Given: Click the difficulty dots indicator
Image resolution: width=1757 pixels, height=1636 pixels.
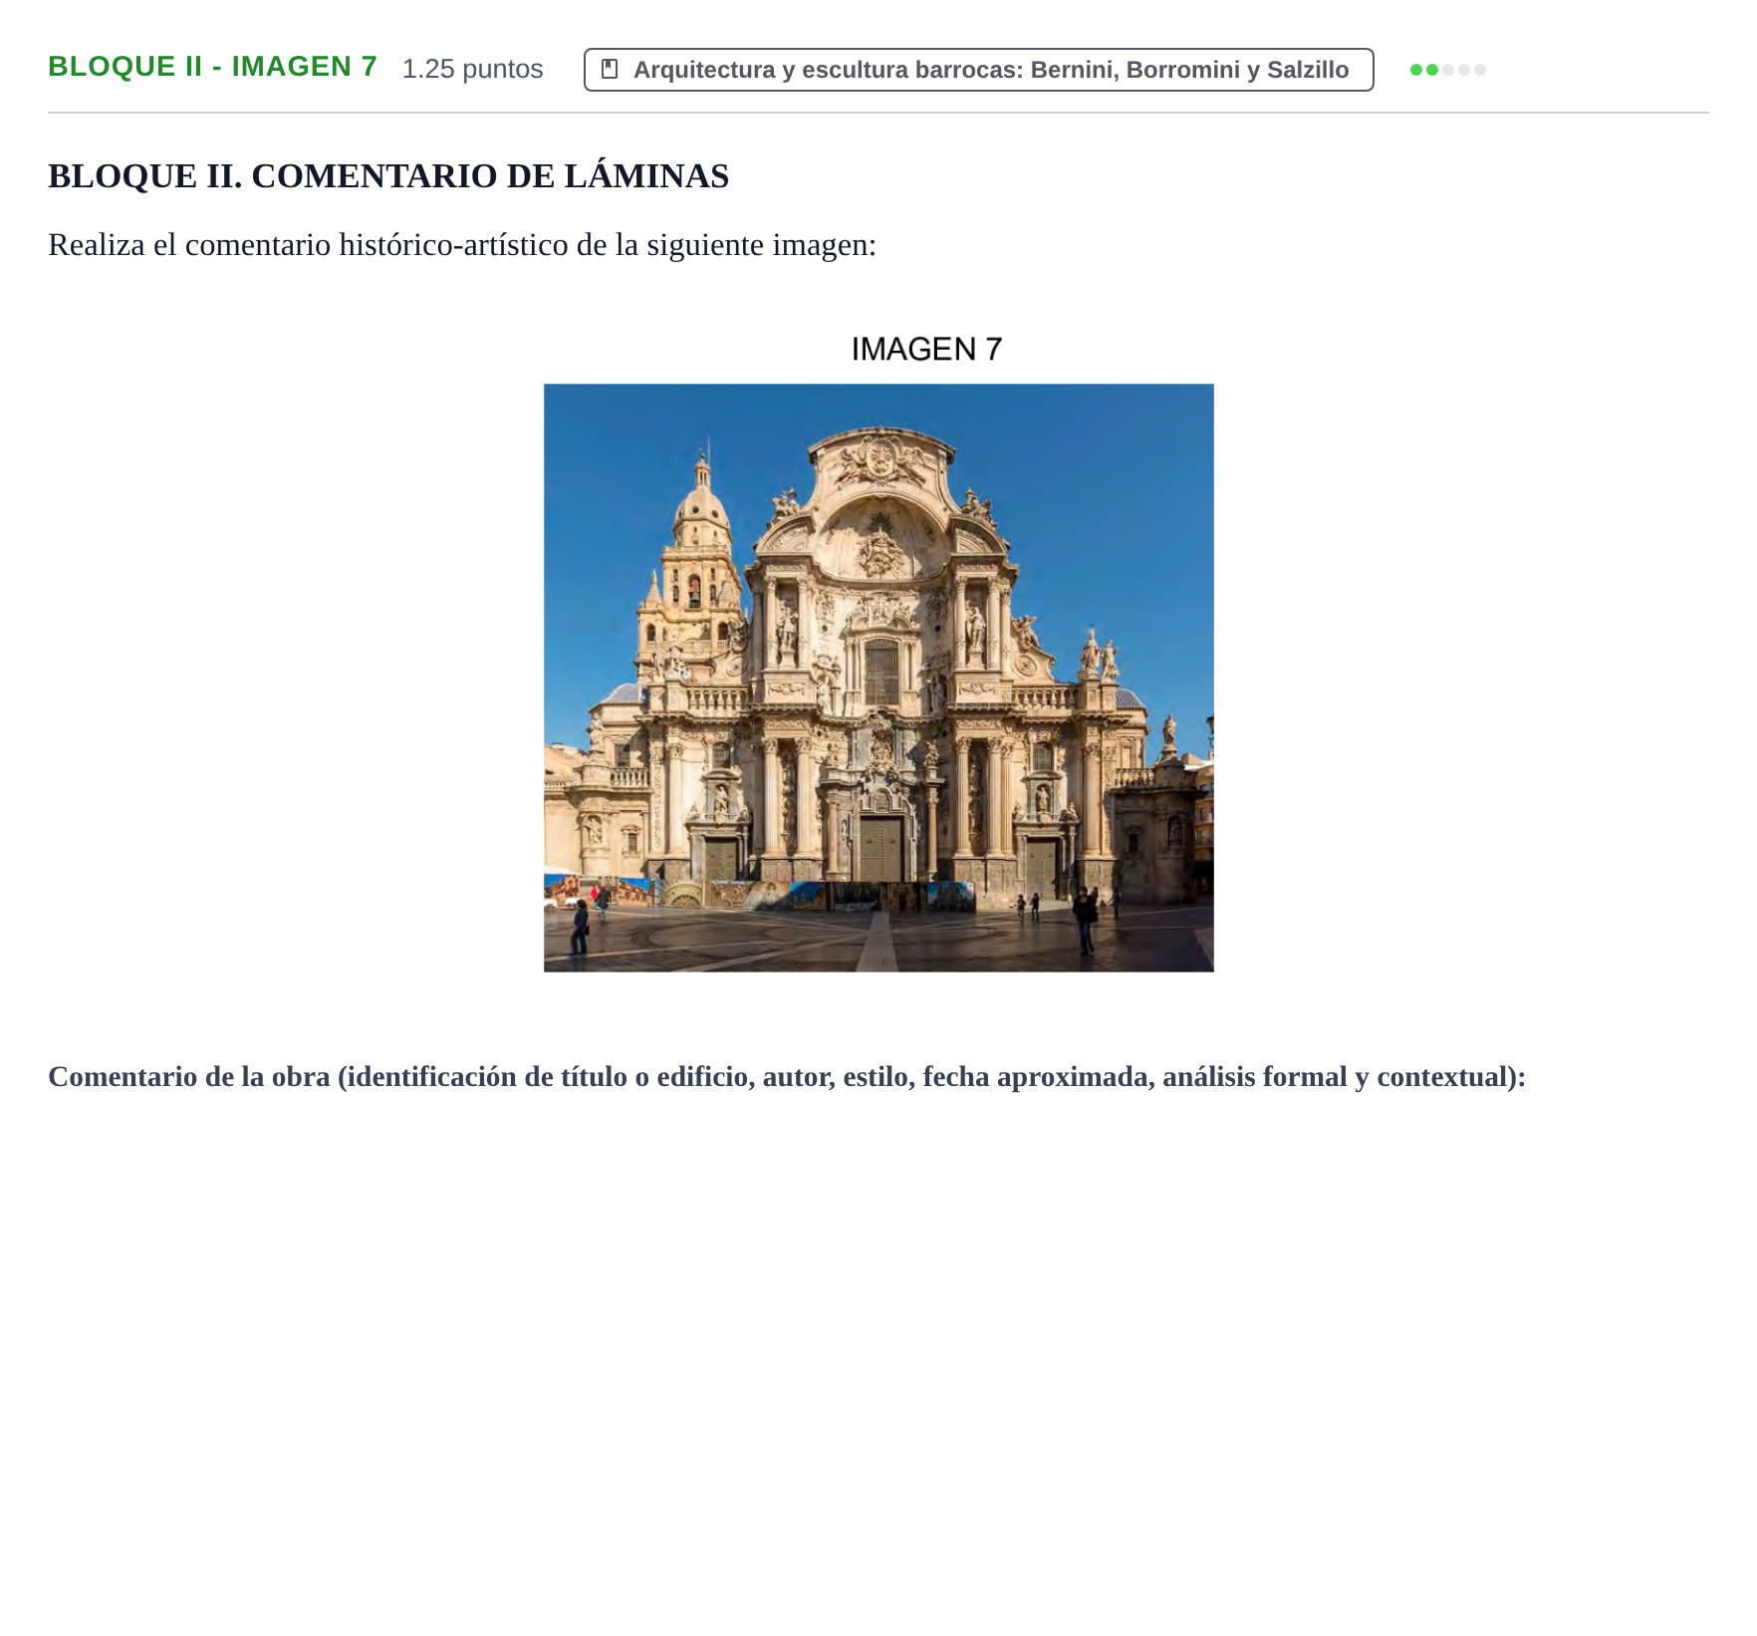Looking at the screenshot, I should coord(1447,70).
